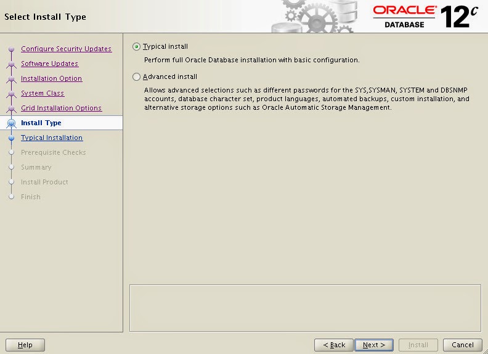Image resolution: width=488 pixels, height=354 pixels.
Task: Open the Installation Option step link
Action: (51, 78)
